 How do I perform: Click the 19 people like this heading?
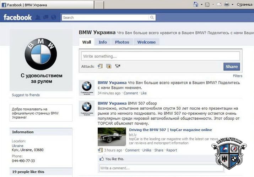pyautogui.click(x=28, y=172)
